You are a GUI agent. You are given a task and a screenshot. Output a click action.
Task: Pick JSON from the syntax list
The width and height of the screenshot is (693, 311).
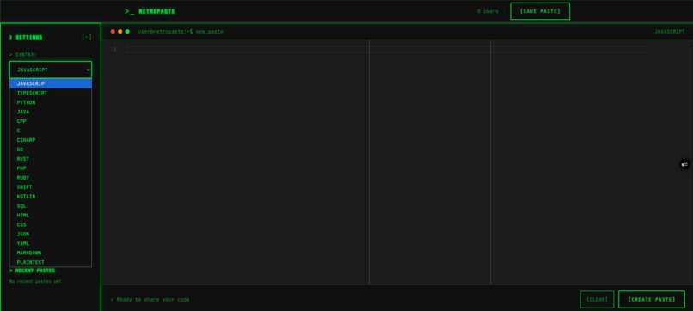pyautogui.click(x=51, y=235)
